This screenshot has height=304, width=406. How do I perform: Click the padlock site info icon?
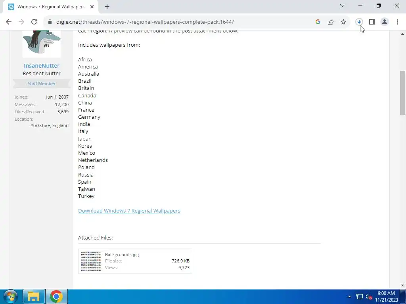tap(50, 22)
